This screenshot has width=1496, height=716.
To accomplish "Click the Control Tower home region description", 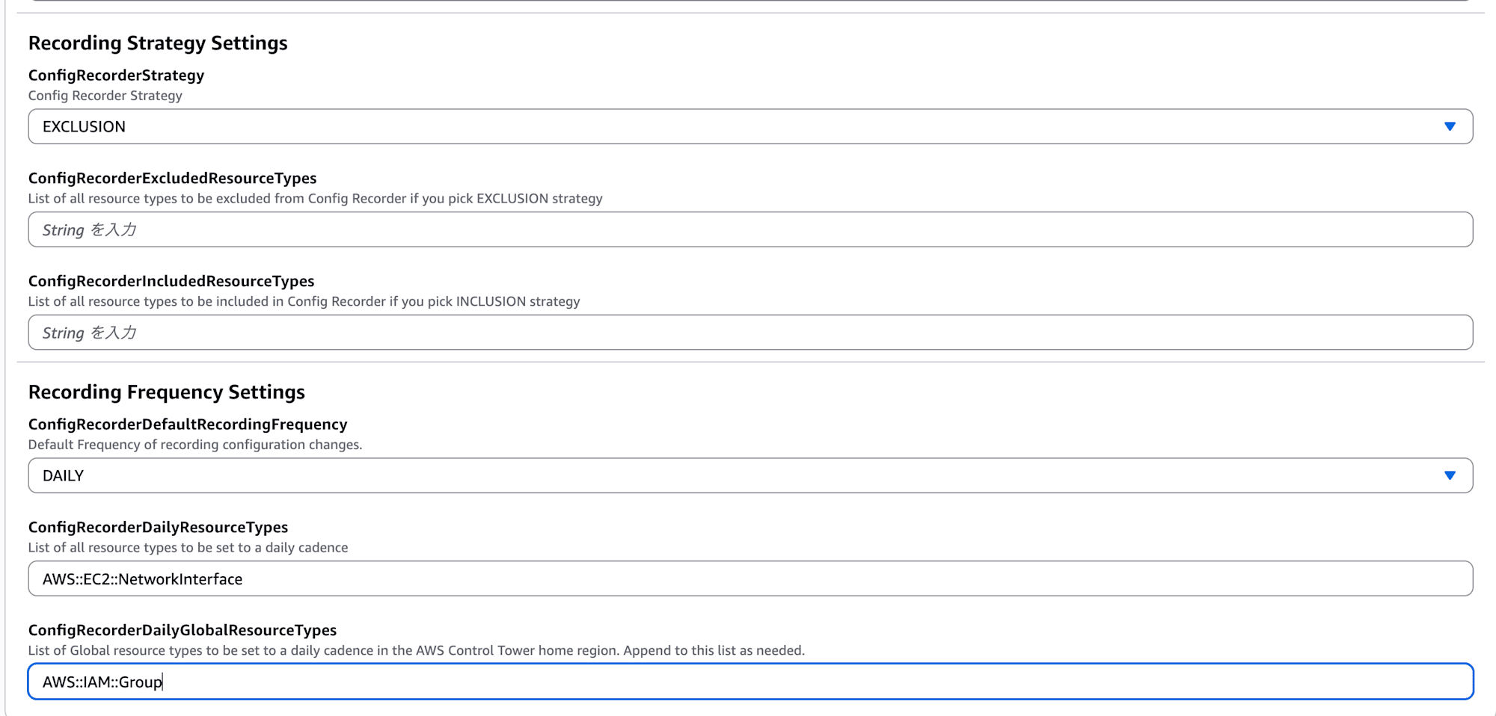I will pyautogui.click(x=416, y=651).
